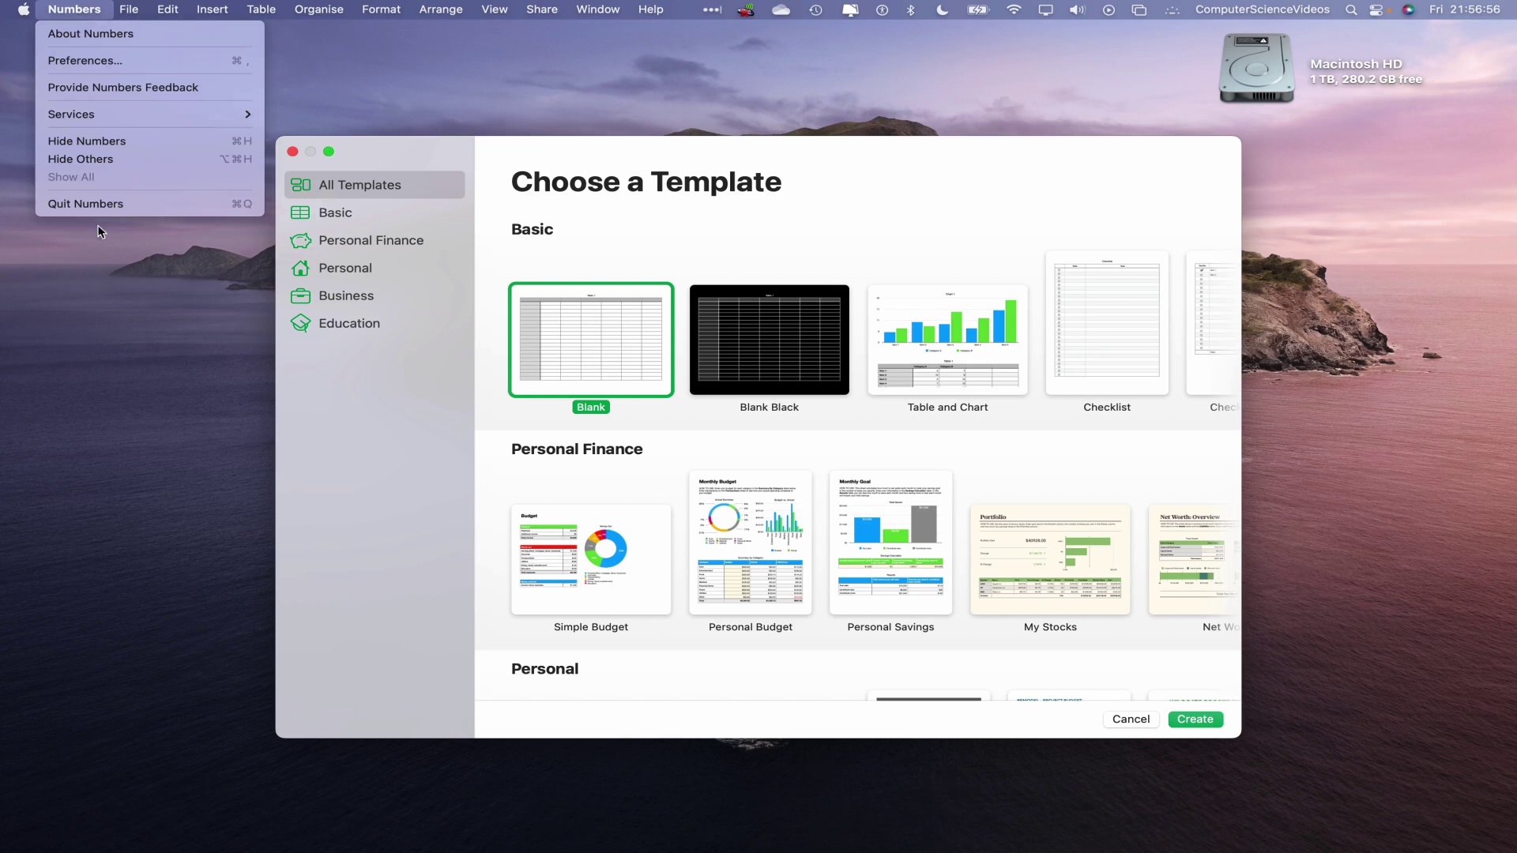This screenshot has width=1517, height=853.
Task: Open the Insert menu
Action: [211, 9]
